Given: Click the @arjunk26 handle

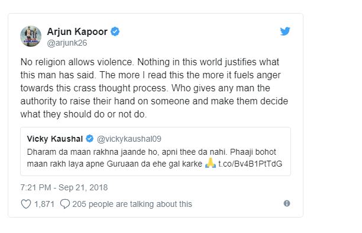Looking at the screenshot, I should tap(67, 43).
